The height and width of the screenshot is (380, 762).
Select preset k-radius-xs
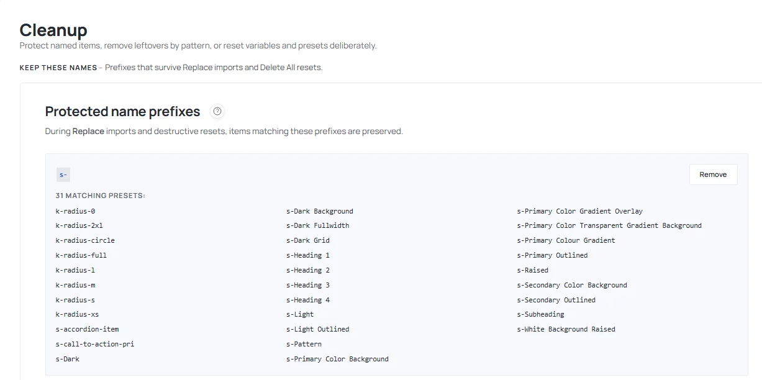tap(77, 314)
